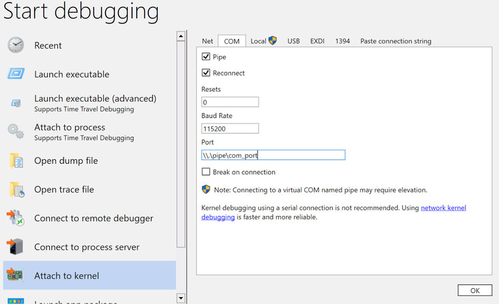Click the Attach to process gears icon
499x304 pixels.
tap(16, 132)
